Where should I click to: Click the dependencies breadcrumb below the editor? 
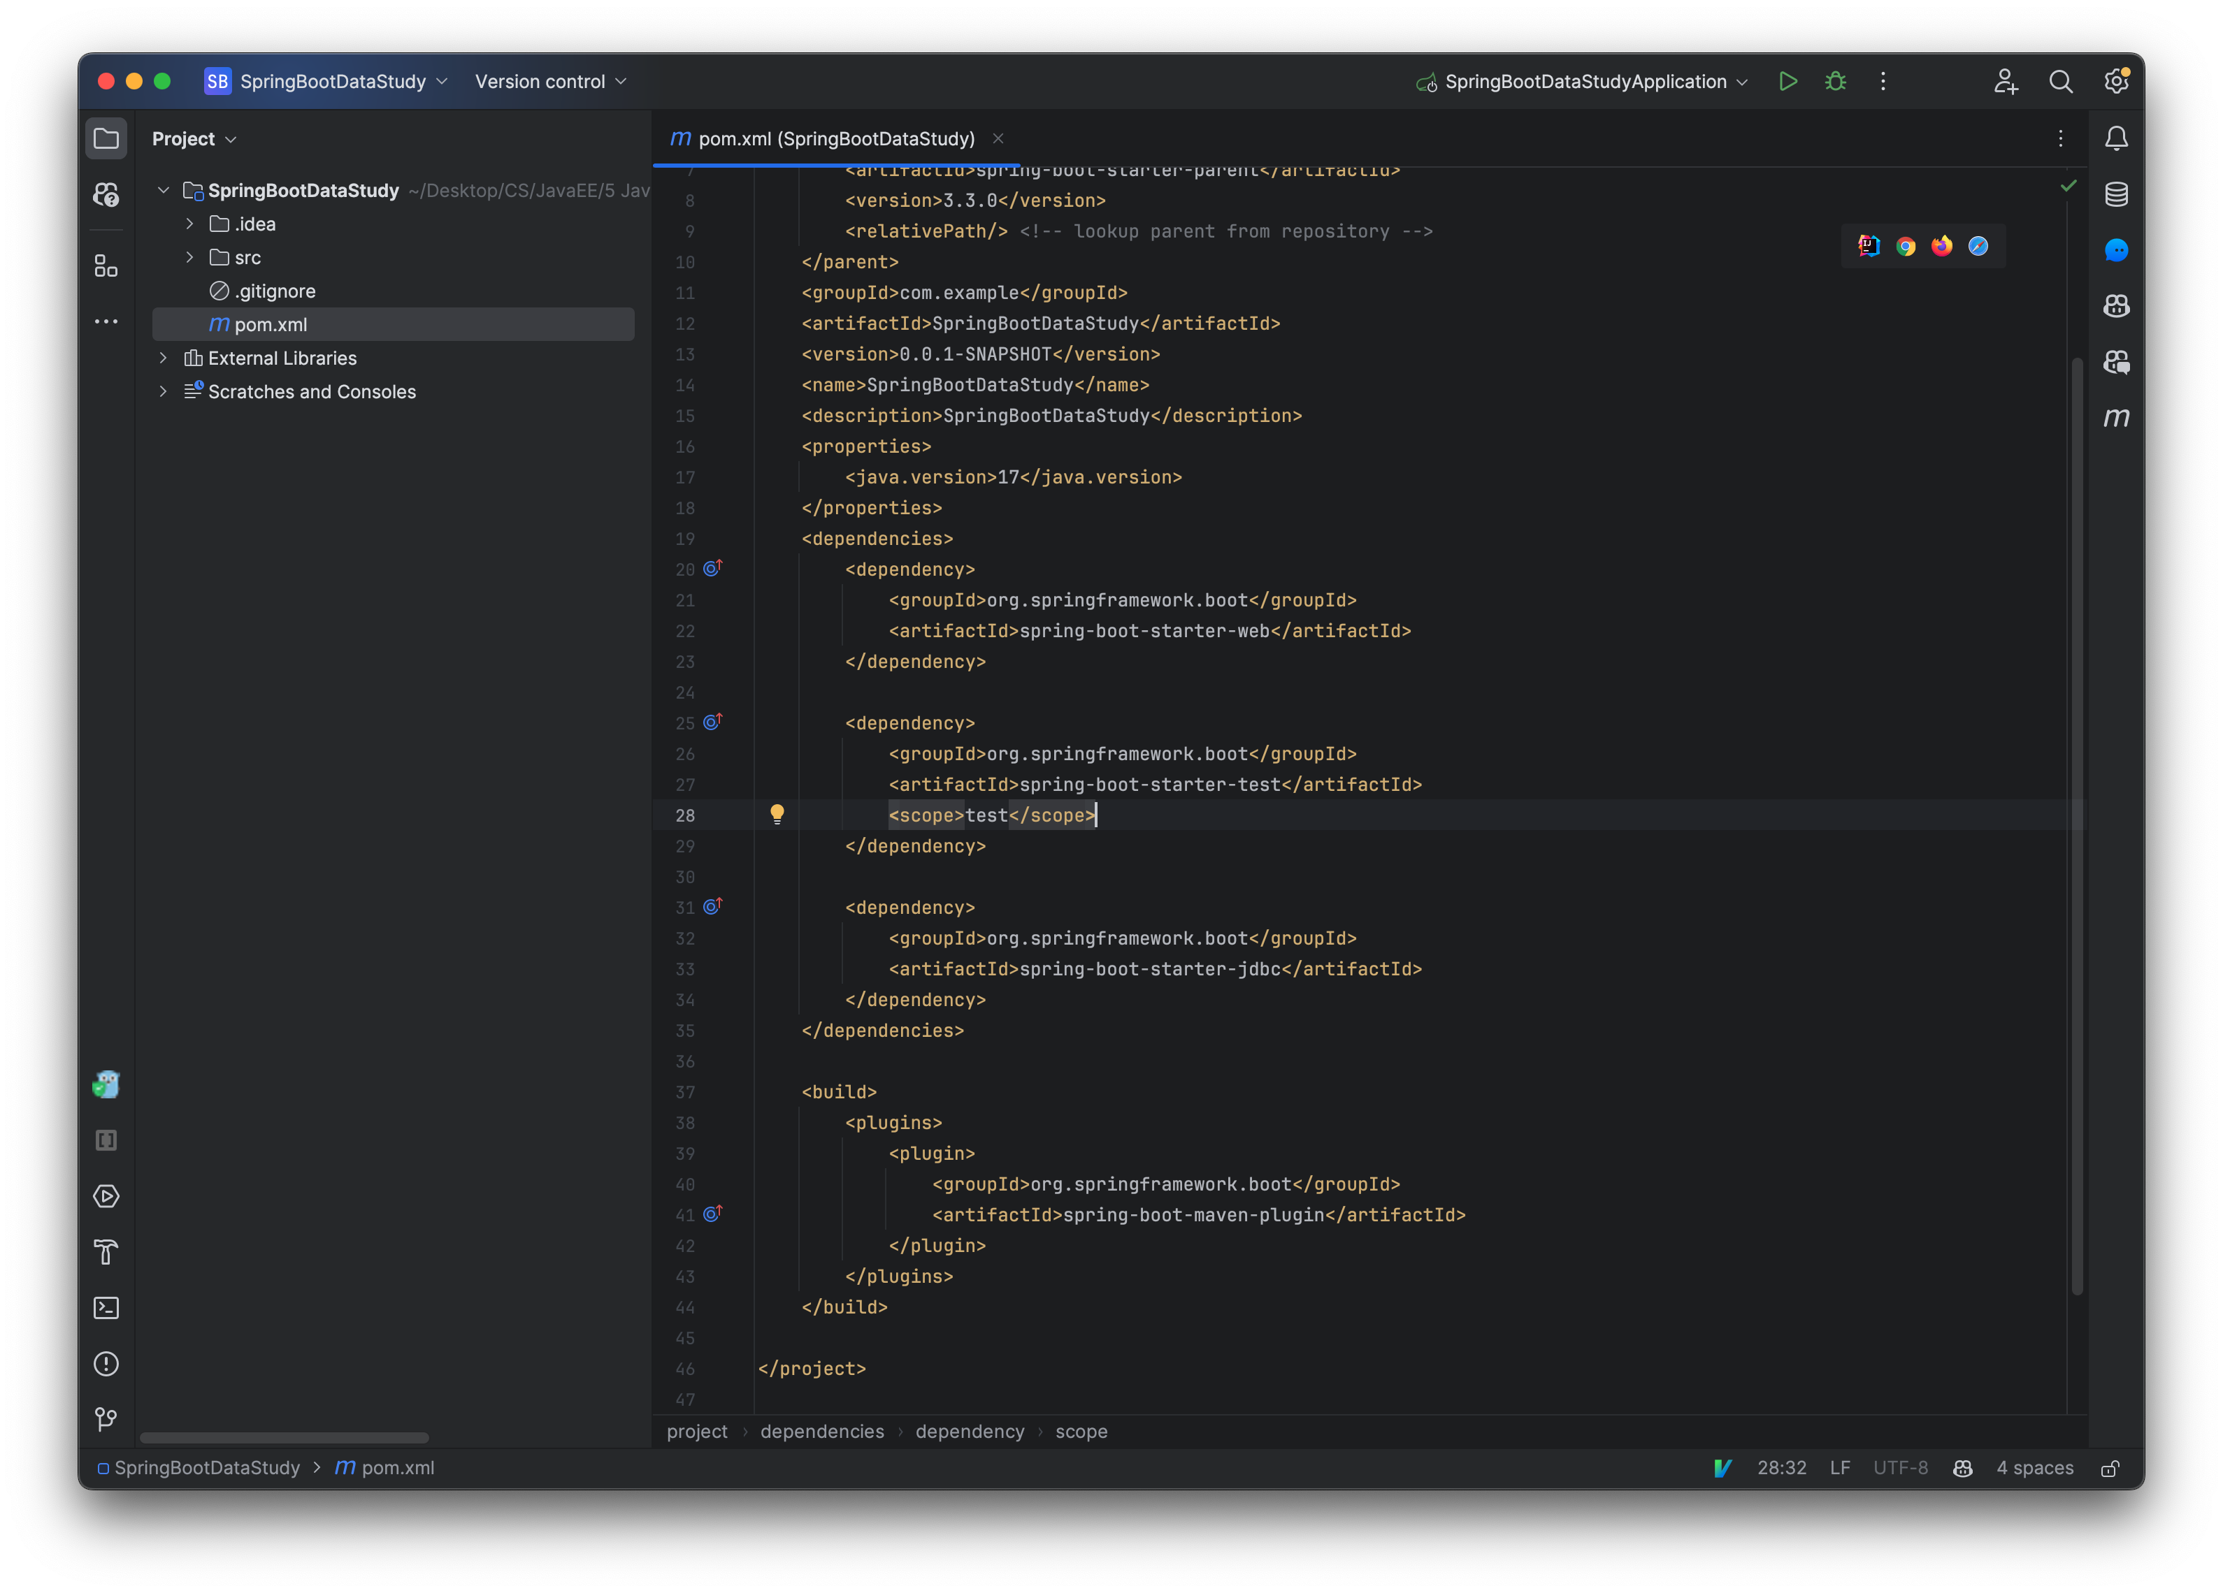point(821,1432)
